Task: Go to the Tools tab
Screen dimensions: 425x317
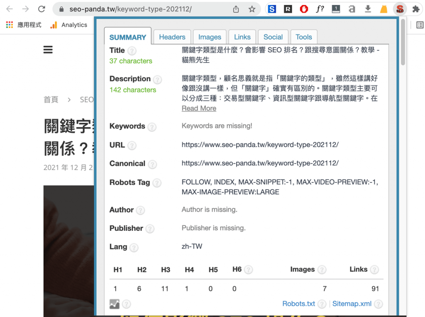Action: (x=304, y=37)
